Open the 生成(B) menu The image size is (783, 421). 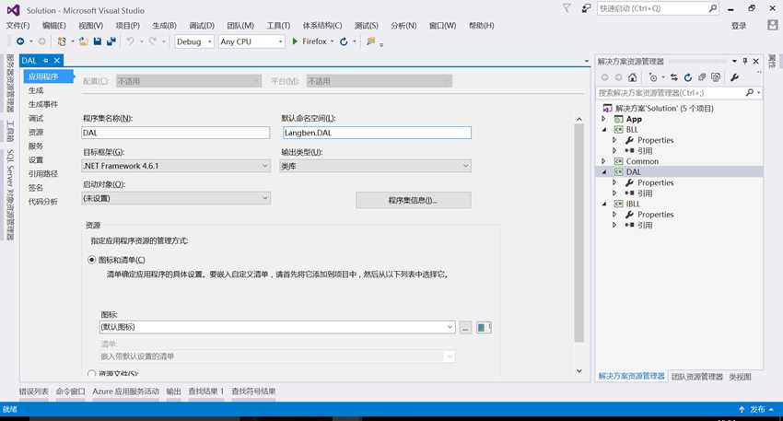(164, 26)
